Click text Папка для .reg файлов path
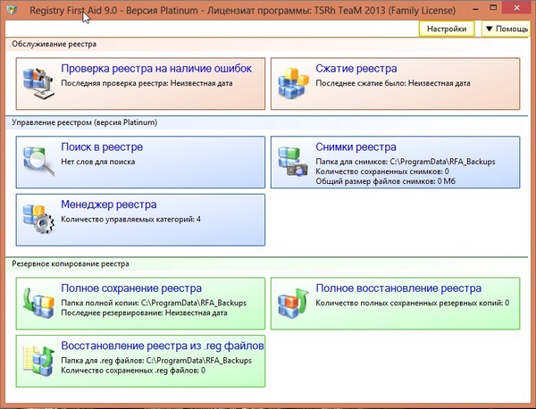This screenshot has width=536, height=409. point(156,361)
